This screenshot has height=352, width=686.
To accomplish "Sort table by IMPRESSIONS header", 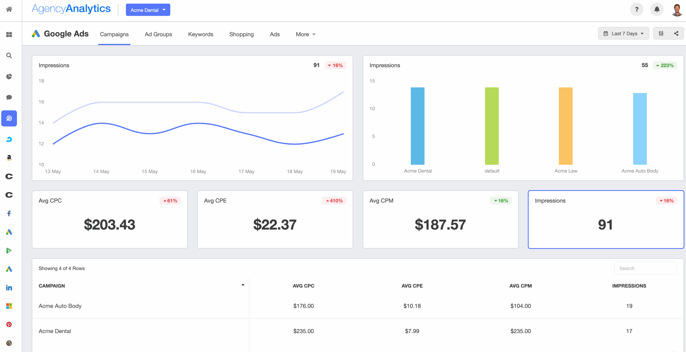I will [x=629, y=286].
